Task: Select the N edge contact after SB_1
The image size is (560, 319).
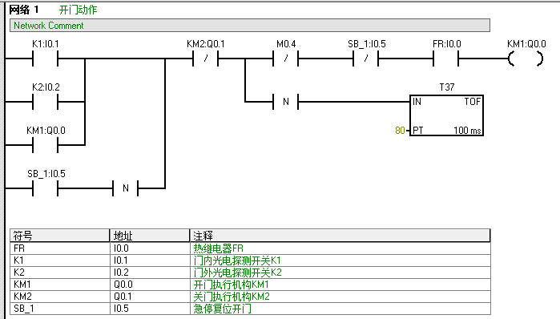Action: coord(125,188)
